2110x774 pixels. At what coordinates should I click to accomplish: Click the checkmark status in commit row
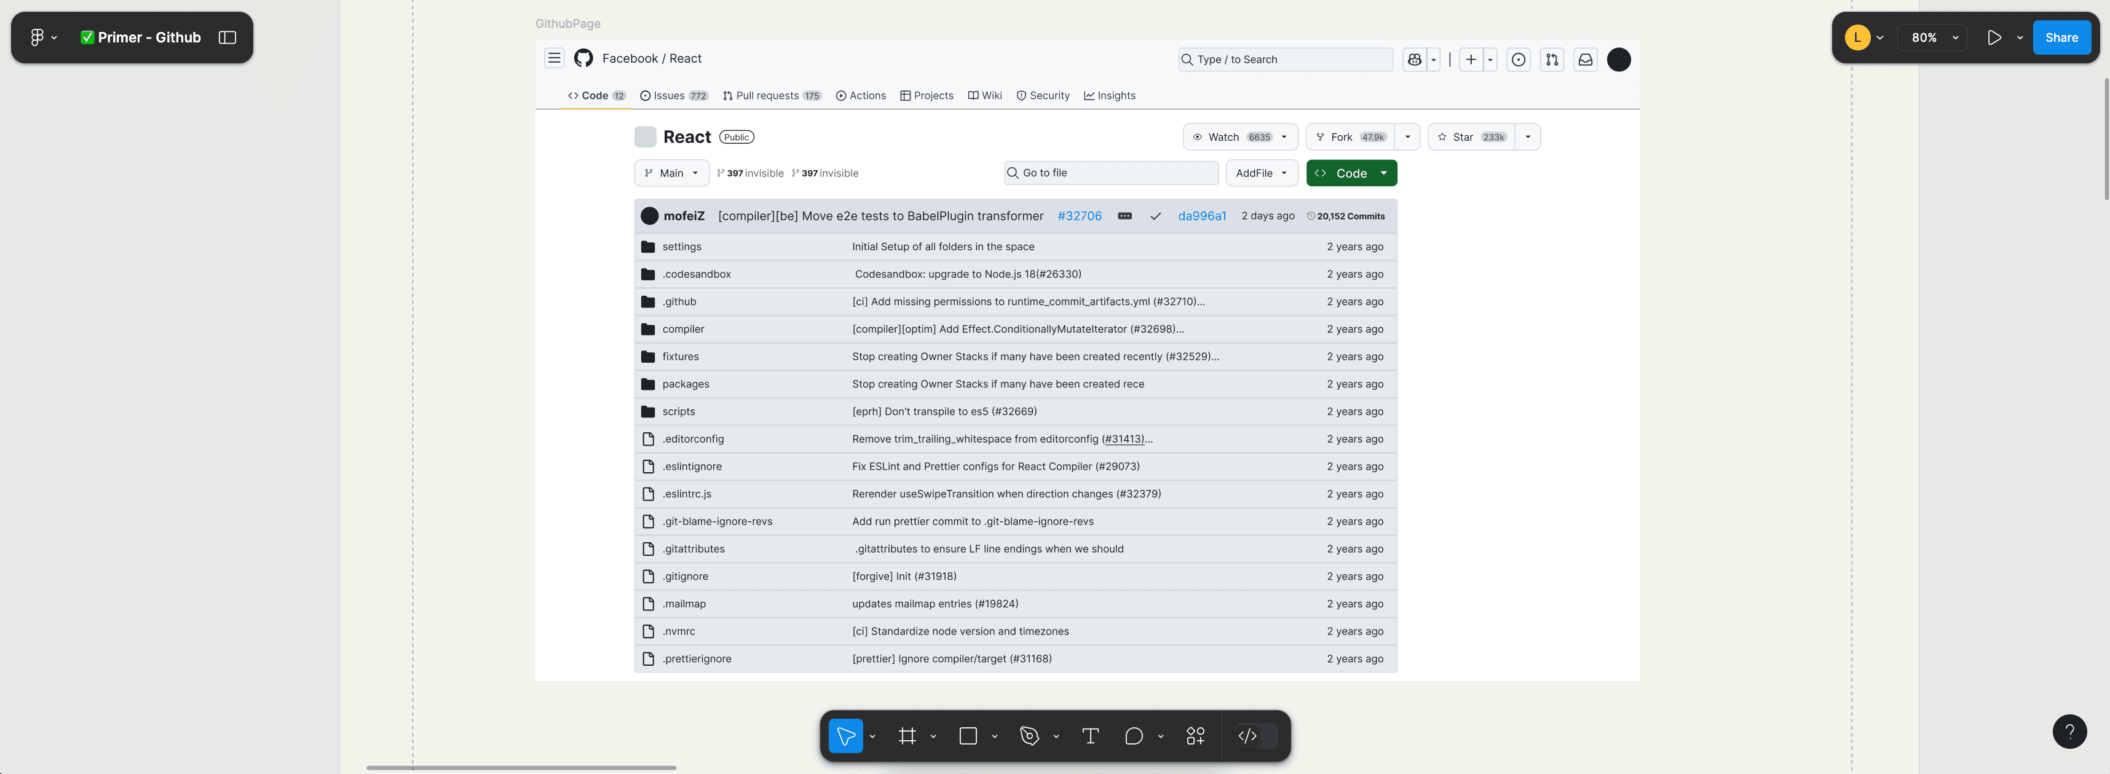coord(1155,216)
